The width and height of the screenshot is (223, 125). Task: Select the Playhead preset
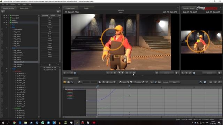click(49, 27)
